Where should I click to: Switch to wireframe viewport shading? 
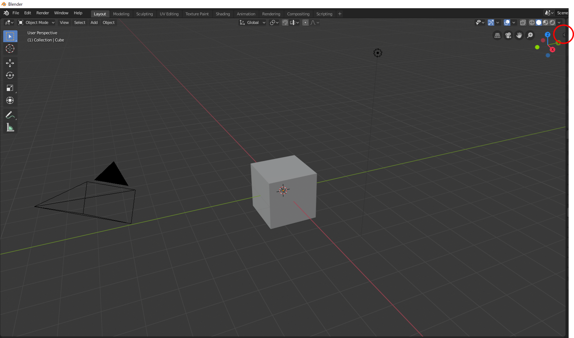coord(532,22)
